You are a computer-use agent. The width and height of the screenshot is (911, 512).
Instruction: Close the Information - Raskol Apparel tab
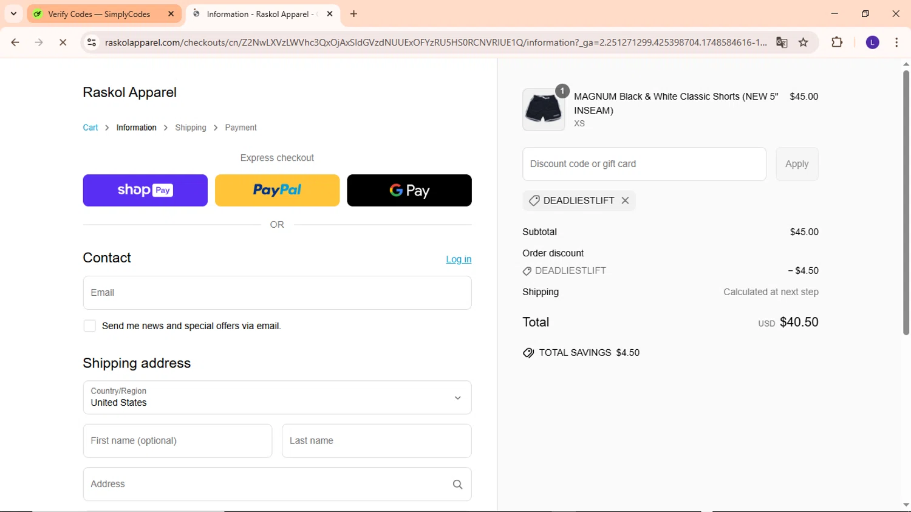pos(330,14)
